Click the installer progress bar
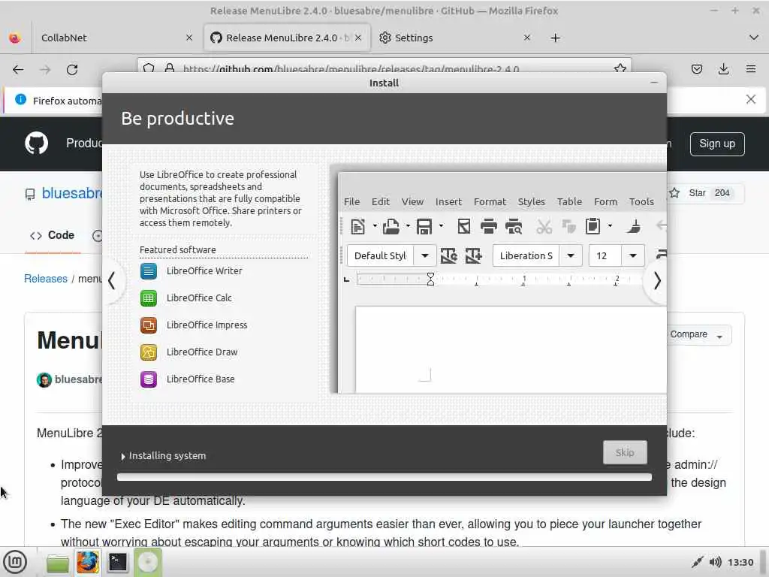 pyautogui.click(x=384, y=477)
